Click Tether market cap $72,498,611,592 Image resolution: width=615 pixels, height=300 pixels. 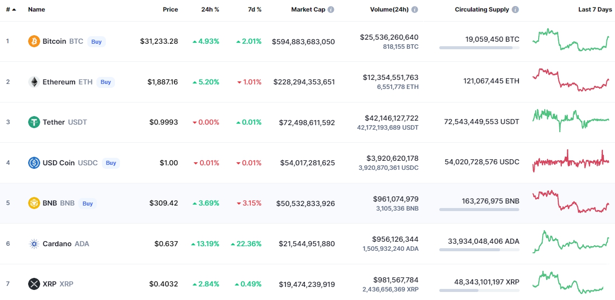(307, 123)
